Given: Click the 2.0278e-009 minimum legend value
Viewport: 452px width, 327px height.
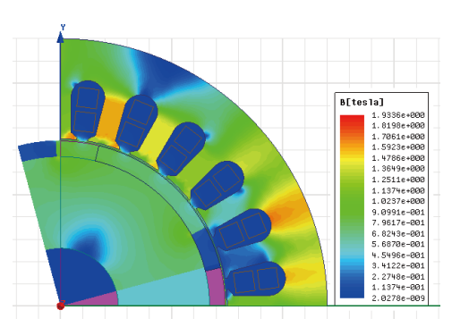Looking at the screenshot, I should click(x=398, y=298).
